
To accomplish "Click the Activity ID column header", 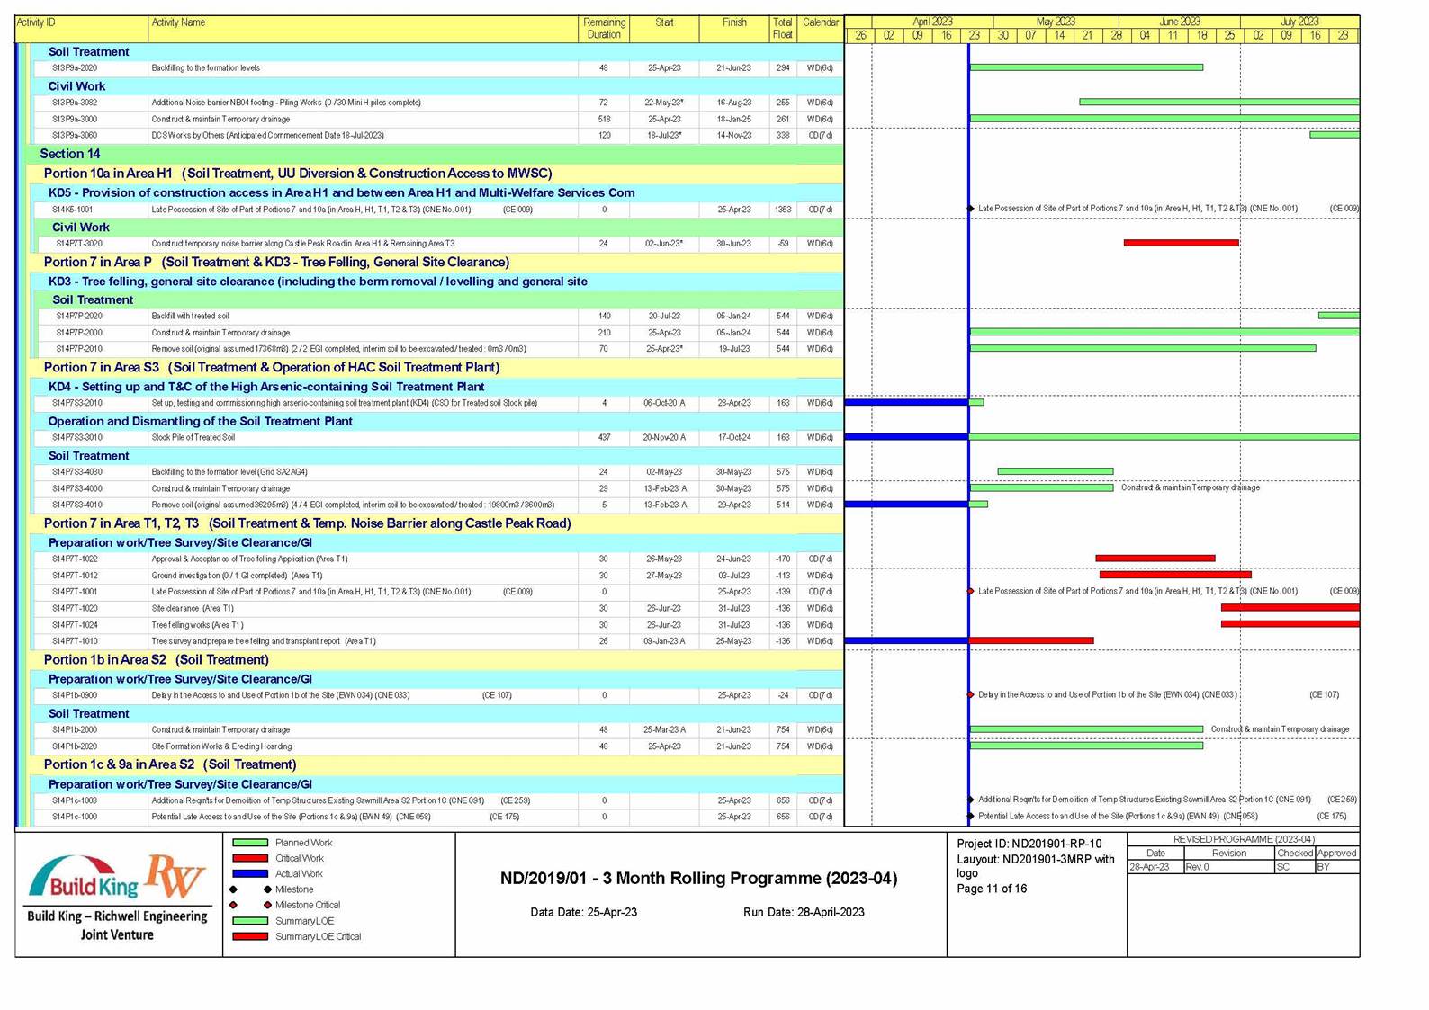I will [x=82, y=29].
